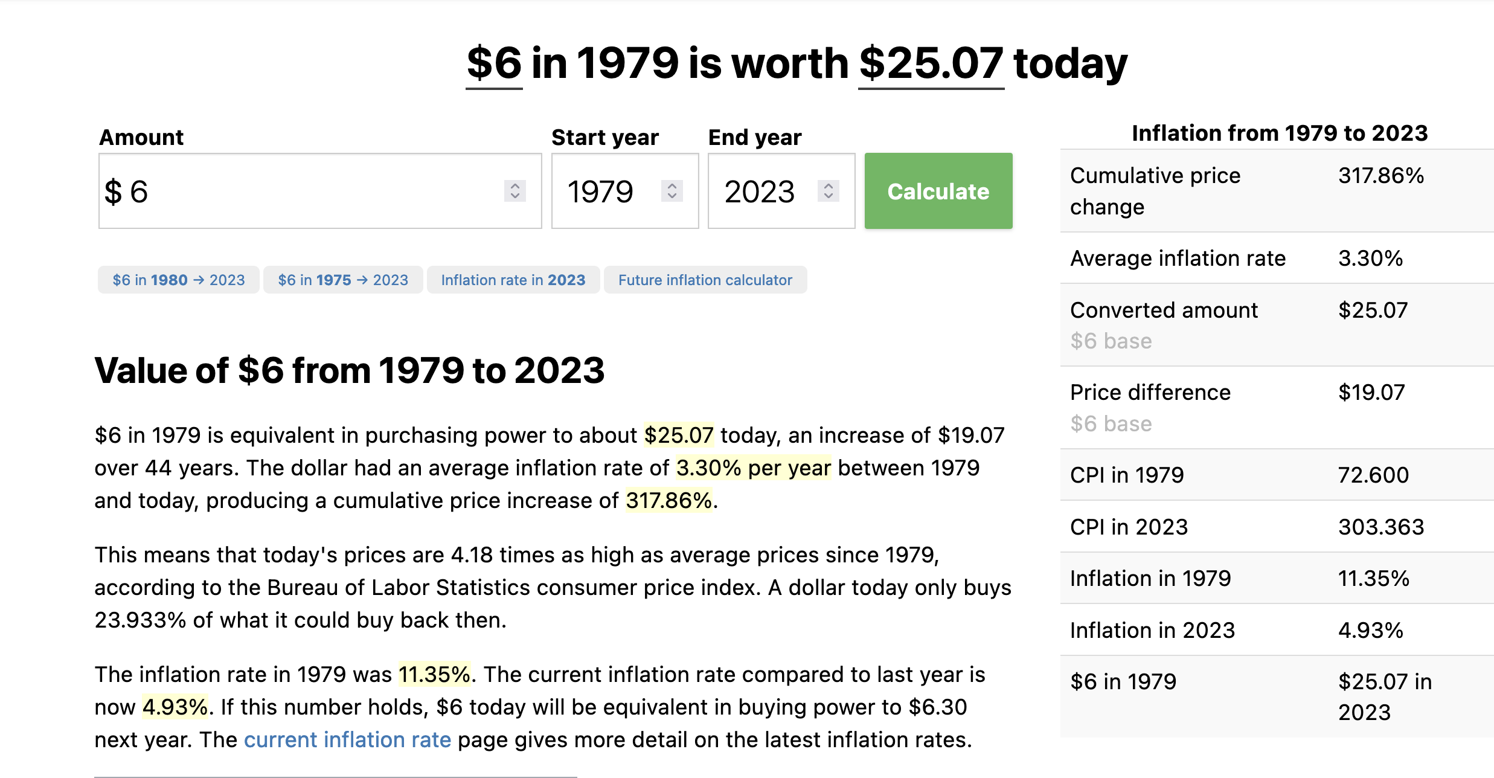Click the highlighted $25.07 in first paragraph
The width and height of the screenshot is (1494, 778).
click(679, 435)
